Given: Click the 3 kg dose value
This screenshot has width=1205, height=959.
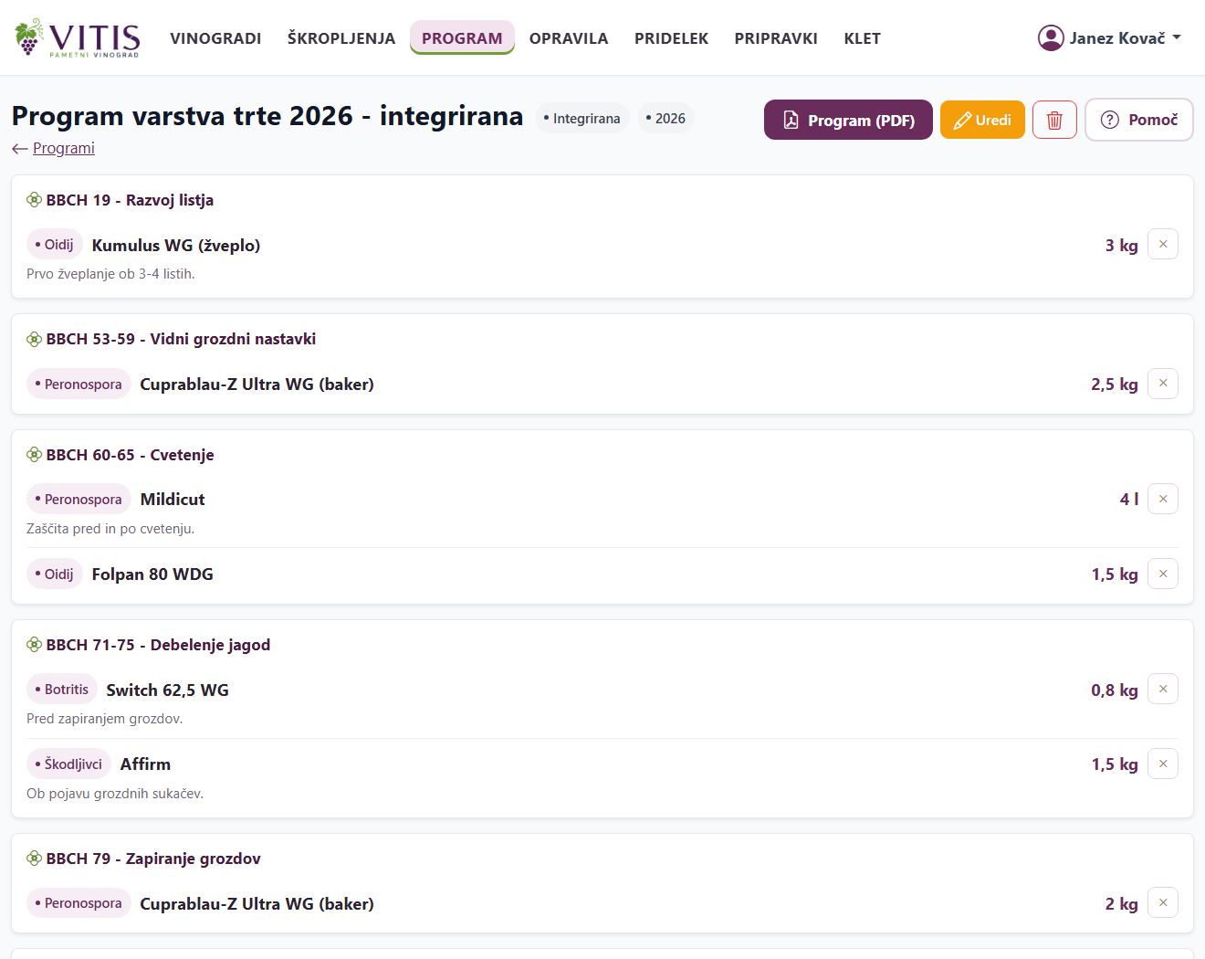Looking at the screenshot, I should point(1121,245).
